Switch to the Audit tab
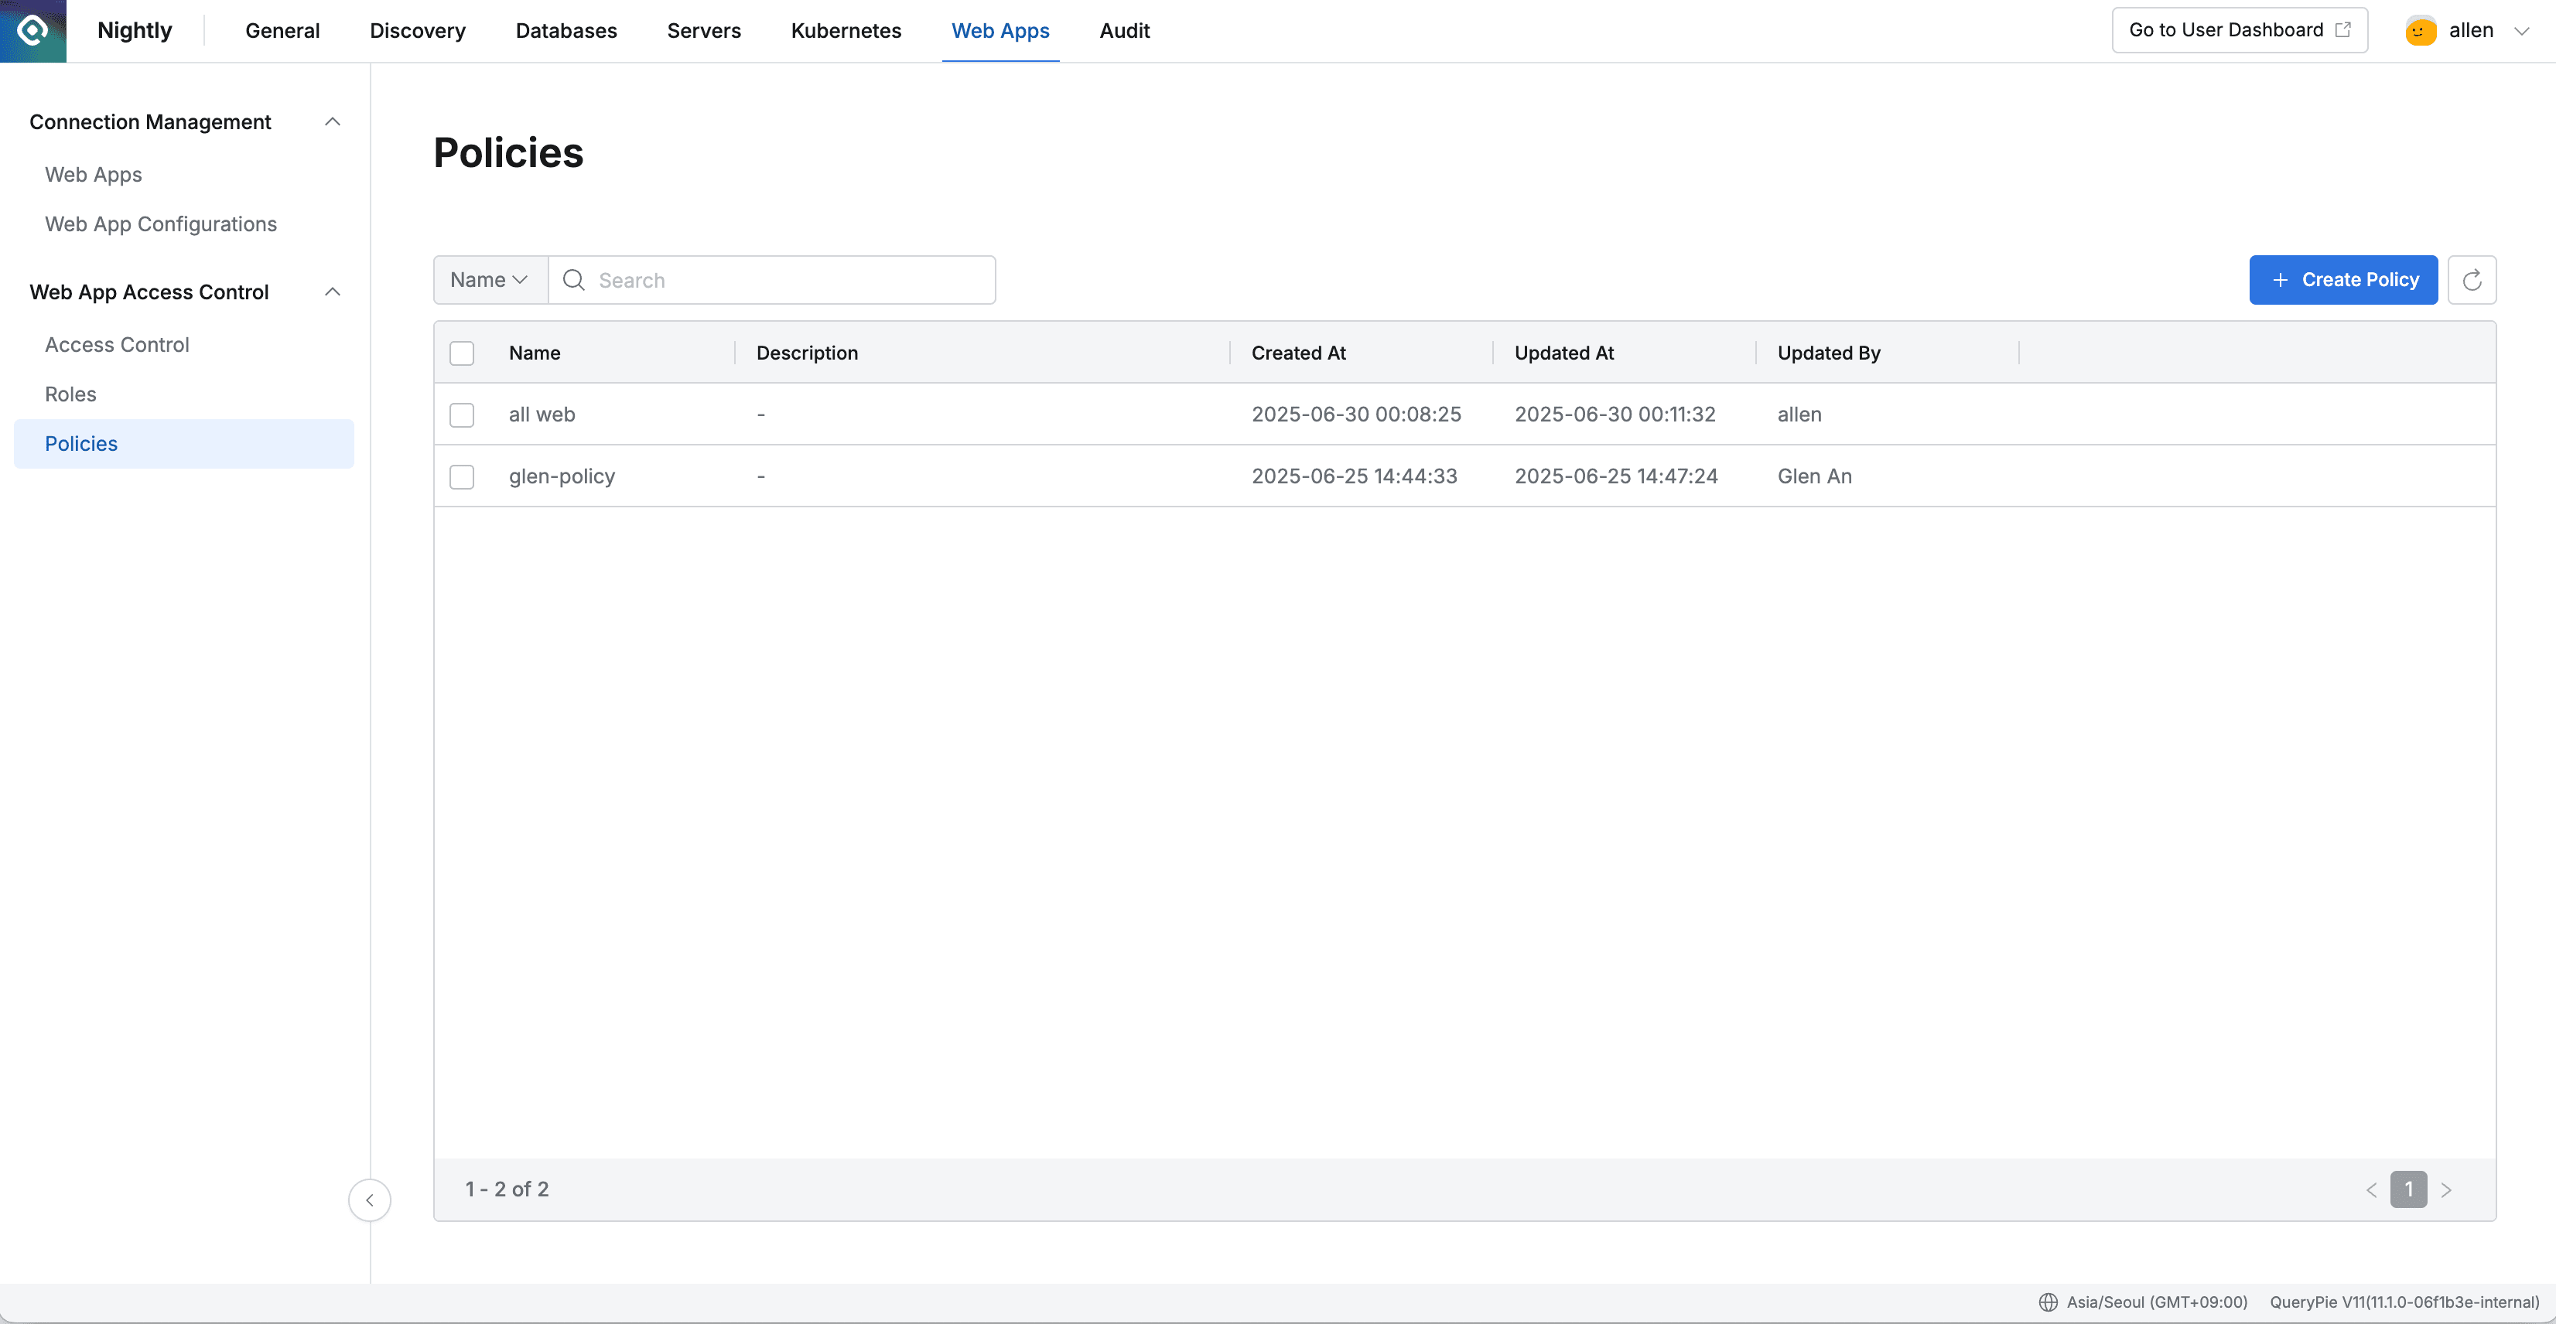 pyautogui.click(x=1124, y=31)
